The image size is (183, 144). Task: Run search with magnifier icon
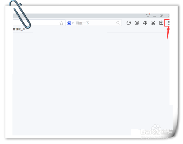pos(118,23)
